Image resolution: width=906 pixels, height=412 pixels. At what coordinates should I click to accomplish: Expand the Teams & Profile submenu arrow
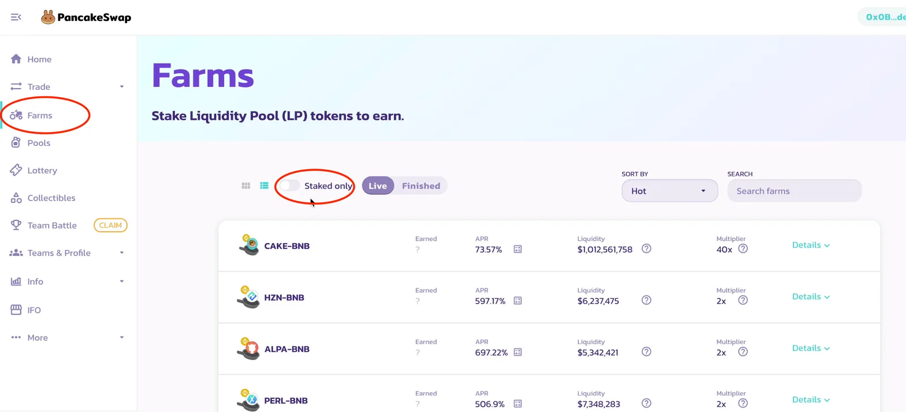click(122, 253)
